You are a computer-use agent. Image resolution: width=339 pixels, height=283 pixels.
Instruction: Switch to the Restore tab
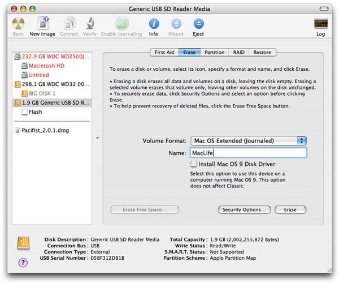[262, 53]
